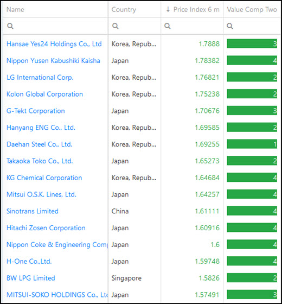Open the G-Tekt Corporation link

pyautogui.click(x=36, y=111)
